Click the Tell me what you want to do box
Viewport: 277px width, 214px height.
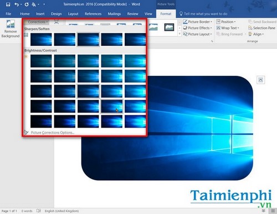click(203, 14)
